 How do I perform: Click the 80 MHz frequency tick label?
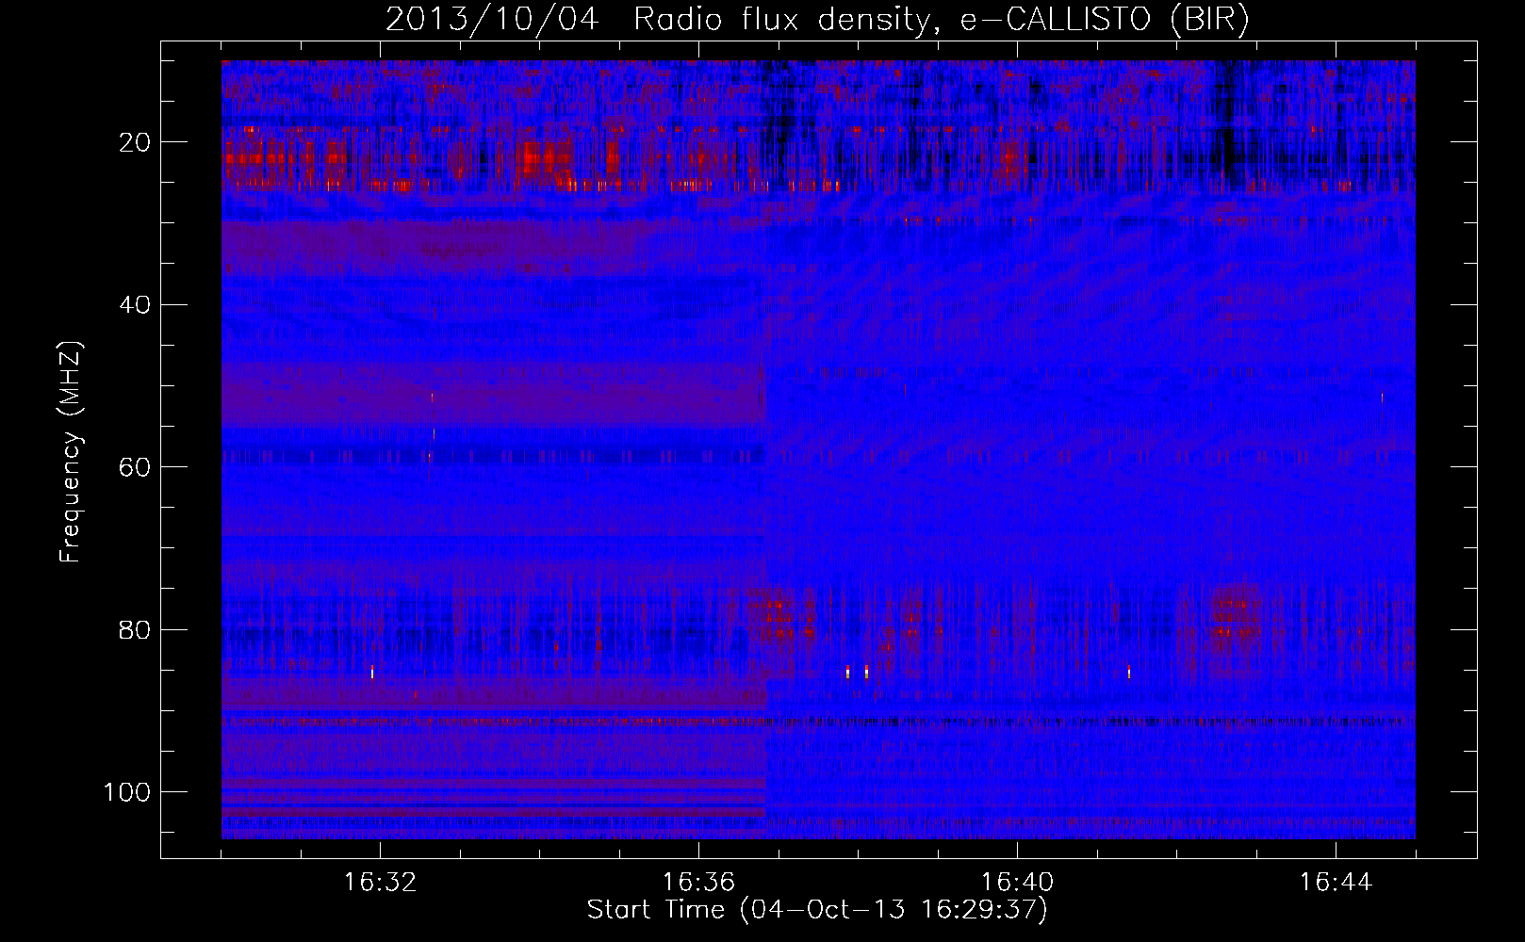[x=135, y=629]
